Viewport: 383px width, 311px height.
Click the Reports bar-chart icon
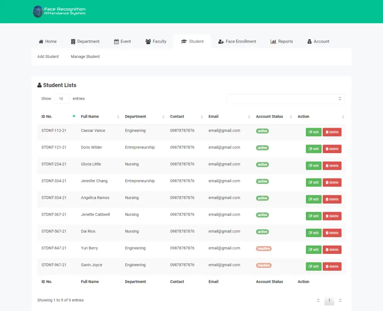(273, 41)
